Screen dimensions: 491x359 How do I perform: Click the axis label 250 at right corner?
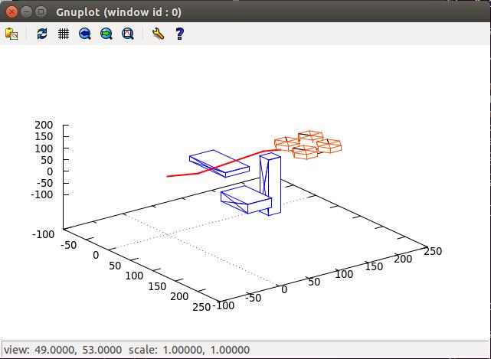(433, 251)
